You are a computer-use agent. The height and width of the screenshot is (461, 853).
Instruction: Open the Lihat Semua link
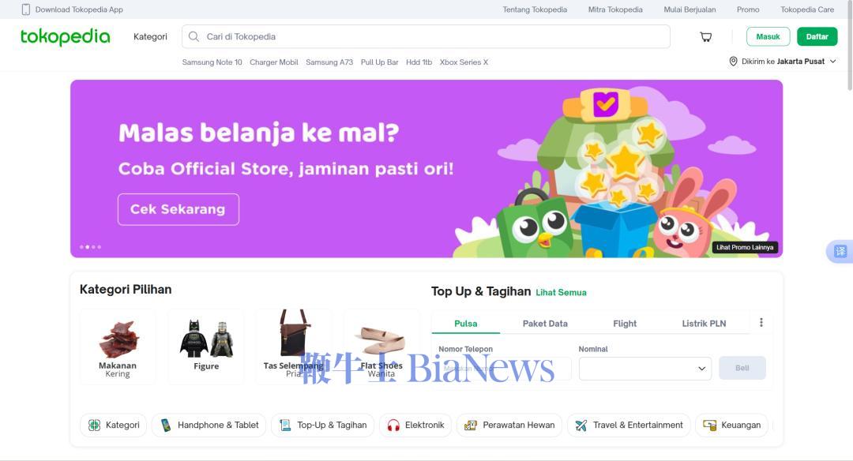coord(561,293)
